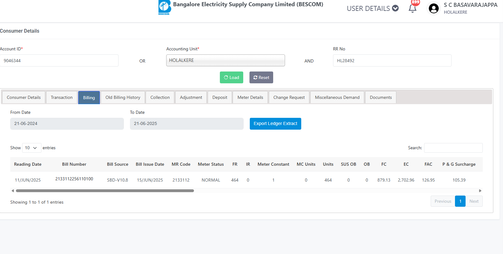Image resolution: width=503 pixels, height=254 pixels.
Task: Open the Show entries dropdown
Action: click(x=31, y=148)
